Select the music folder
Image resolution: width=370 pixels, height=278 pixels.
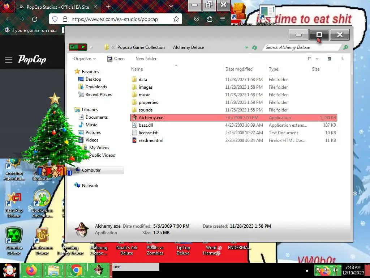[x=234, y=94]
